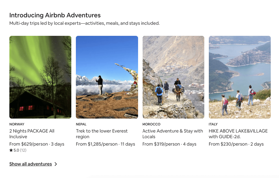The width and height of the screenshot is (279, 178).
Task: Open the Nepal Everest trek photo
Action: pyautogui.click(x=107, y=77)
